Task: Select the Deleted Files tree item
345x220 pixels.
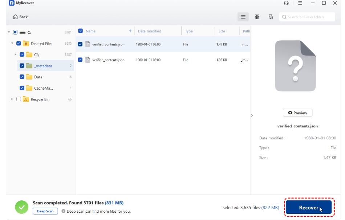Action: pyautogui.click(x=42, y=44)
